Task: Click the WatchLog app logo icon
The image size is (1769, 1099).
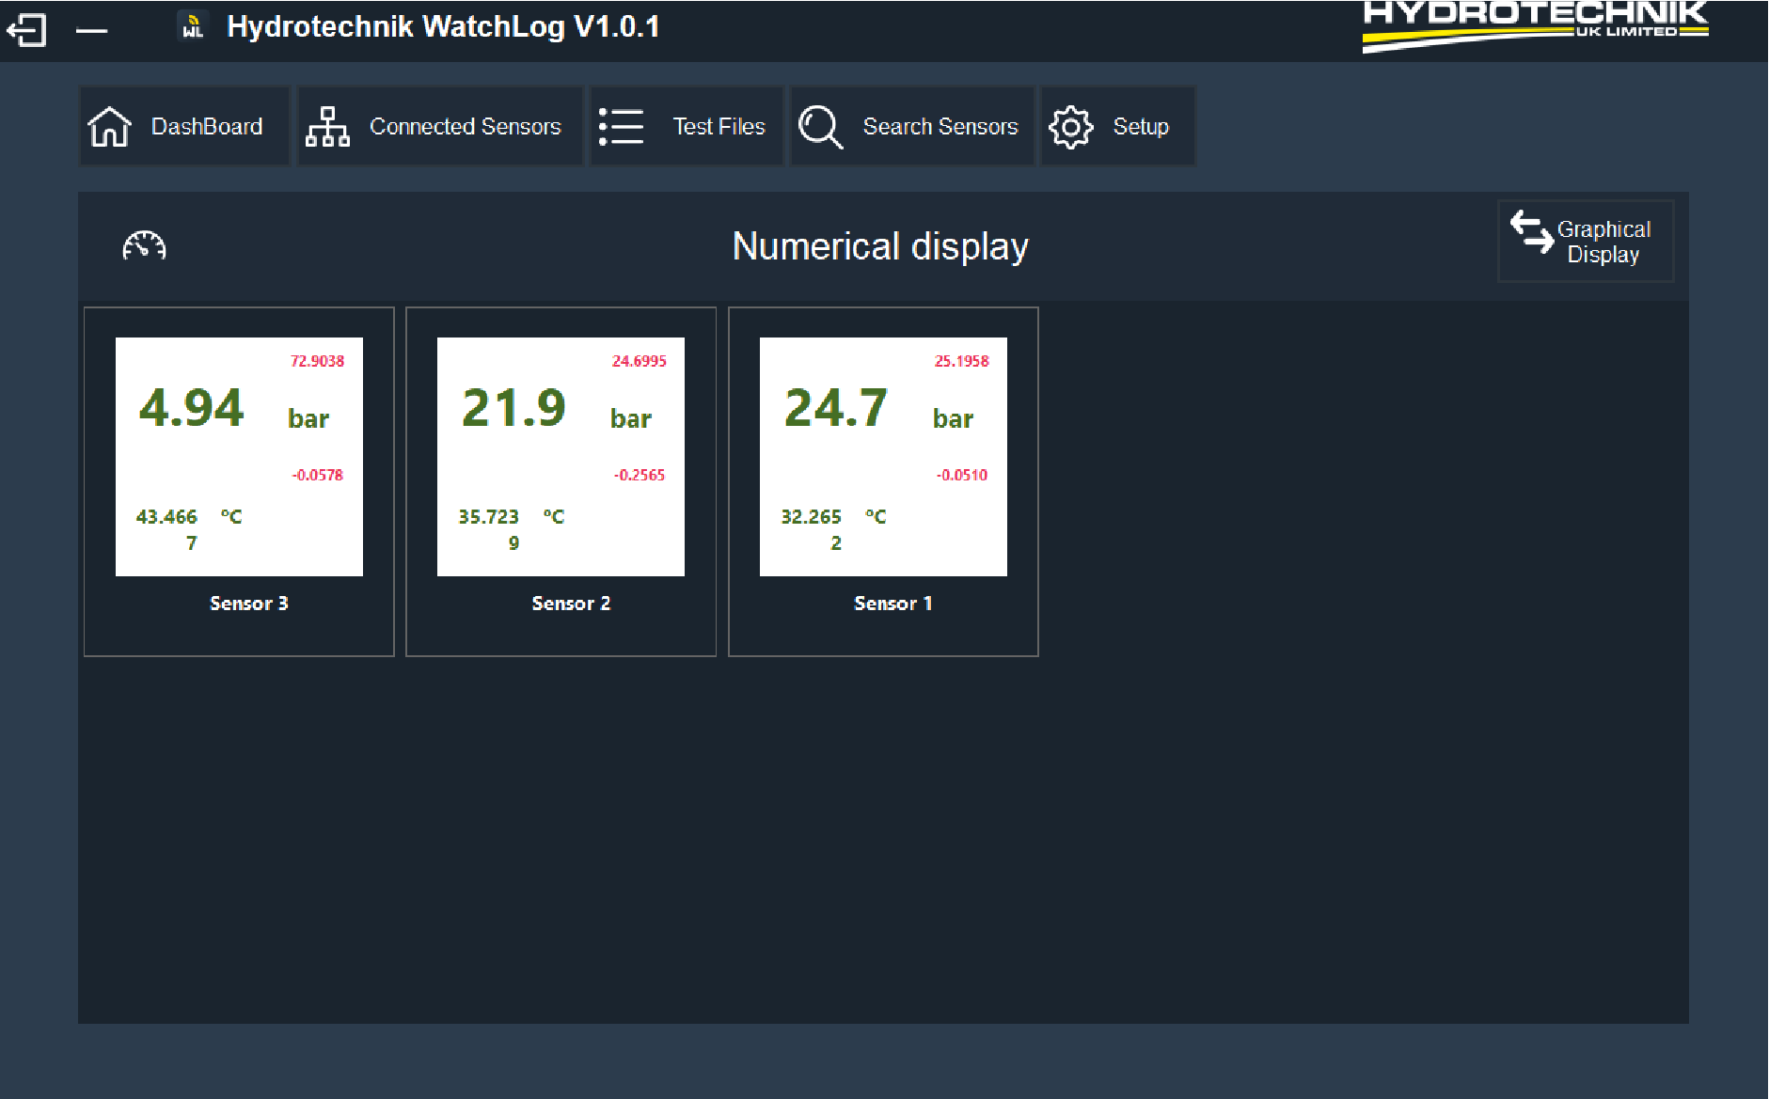Action: [192, 26]
